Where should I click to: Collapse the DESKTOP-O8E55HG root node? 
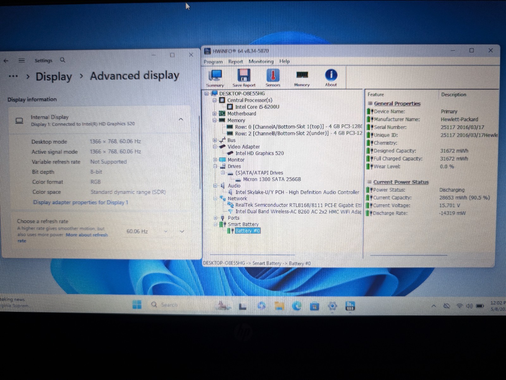tap(207, 93)
